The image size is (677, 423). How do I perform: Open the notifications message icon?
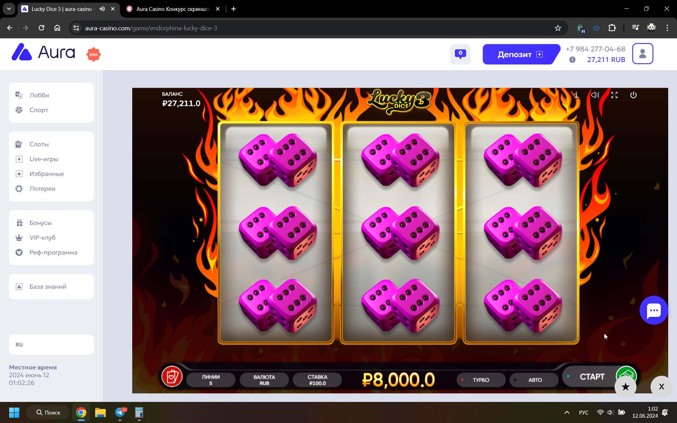[x=460, y=54]
